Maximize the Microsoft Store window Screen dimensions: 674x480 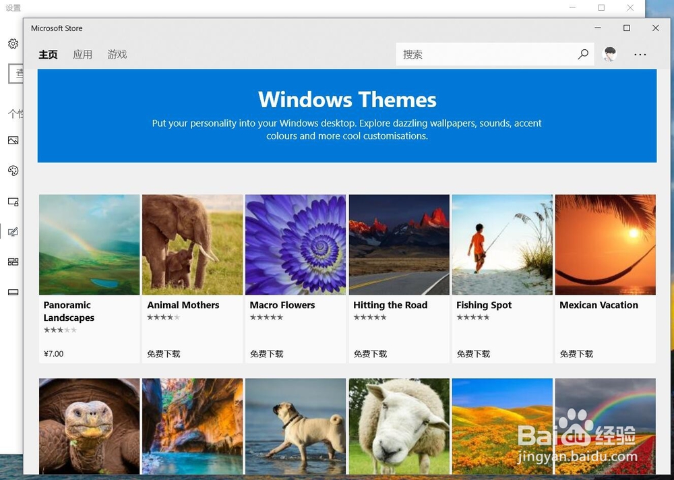tap(627, 28)
